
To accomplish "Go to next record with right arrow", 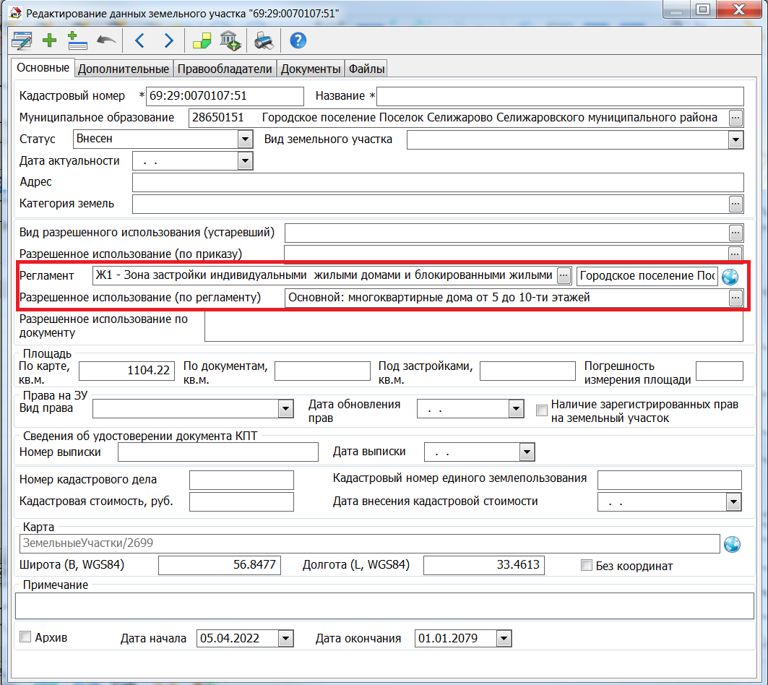I will click(x=168, y=41).
